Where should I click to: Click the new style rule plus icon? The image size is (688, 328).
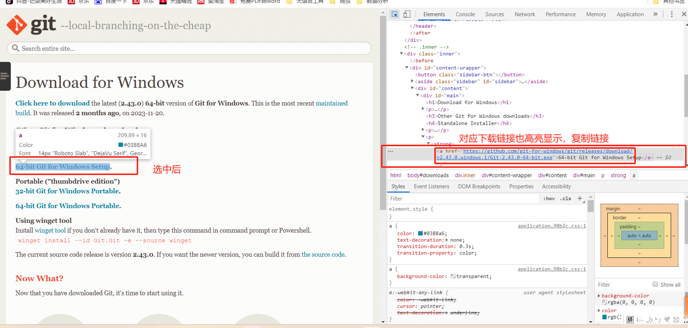point(580,198)
